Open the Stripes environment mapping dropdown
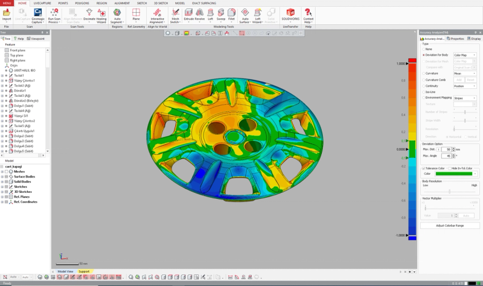The height and width of the screenshot is (286, 483). [x=465, y=98]
